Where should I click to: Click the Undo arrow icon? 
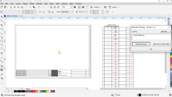click(39, 7)
